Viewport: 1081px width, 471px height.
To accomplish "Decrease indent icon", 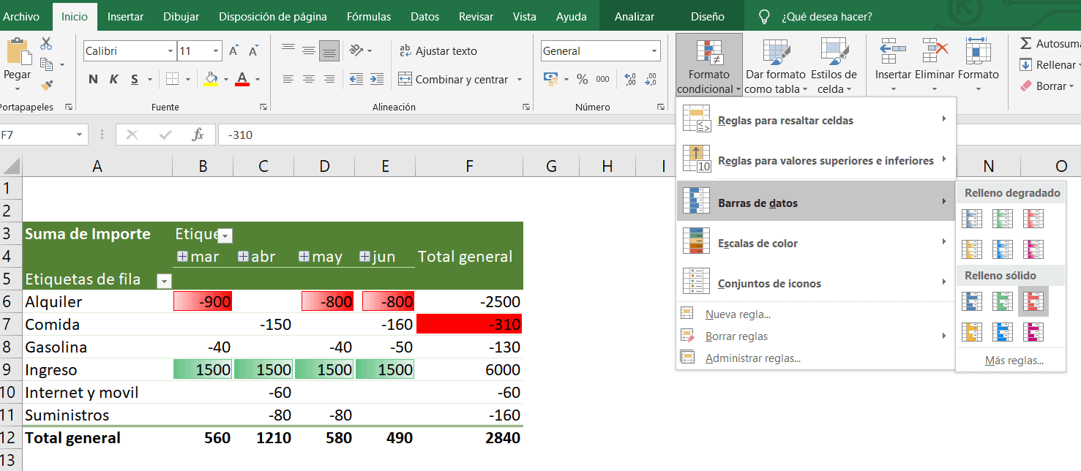I will pyautogui.click(x=356, y=79).
